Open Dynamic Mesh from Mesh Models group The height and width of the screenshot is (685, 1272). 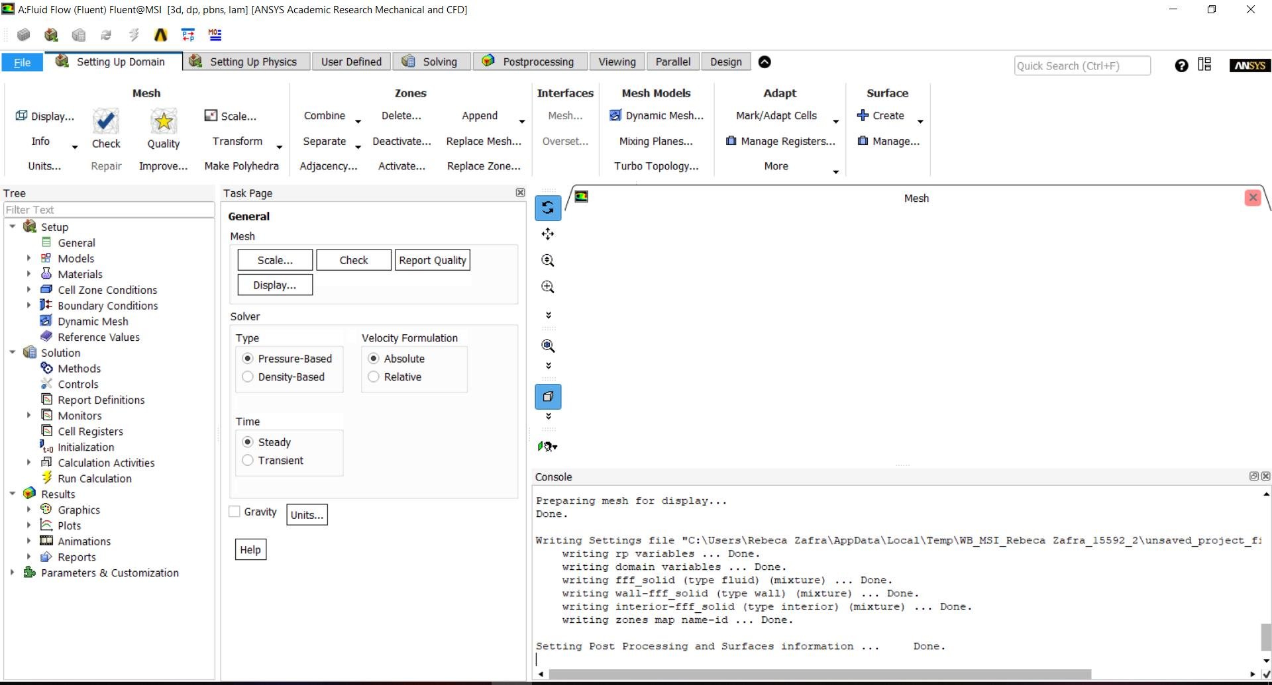(657, 116)
